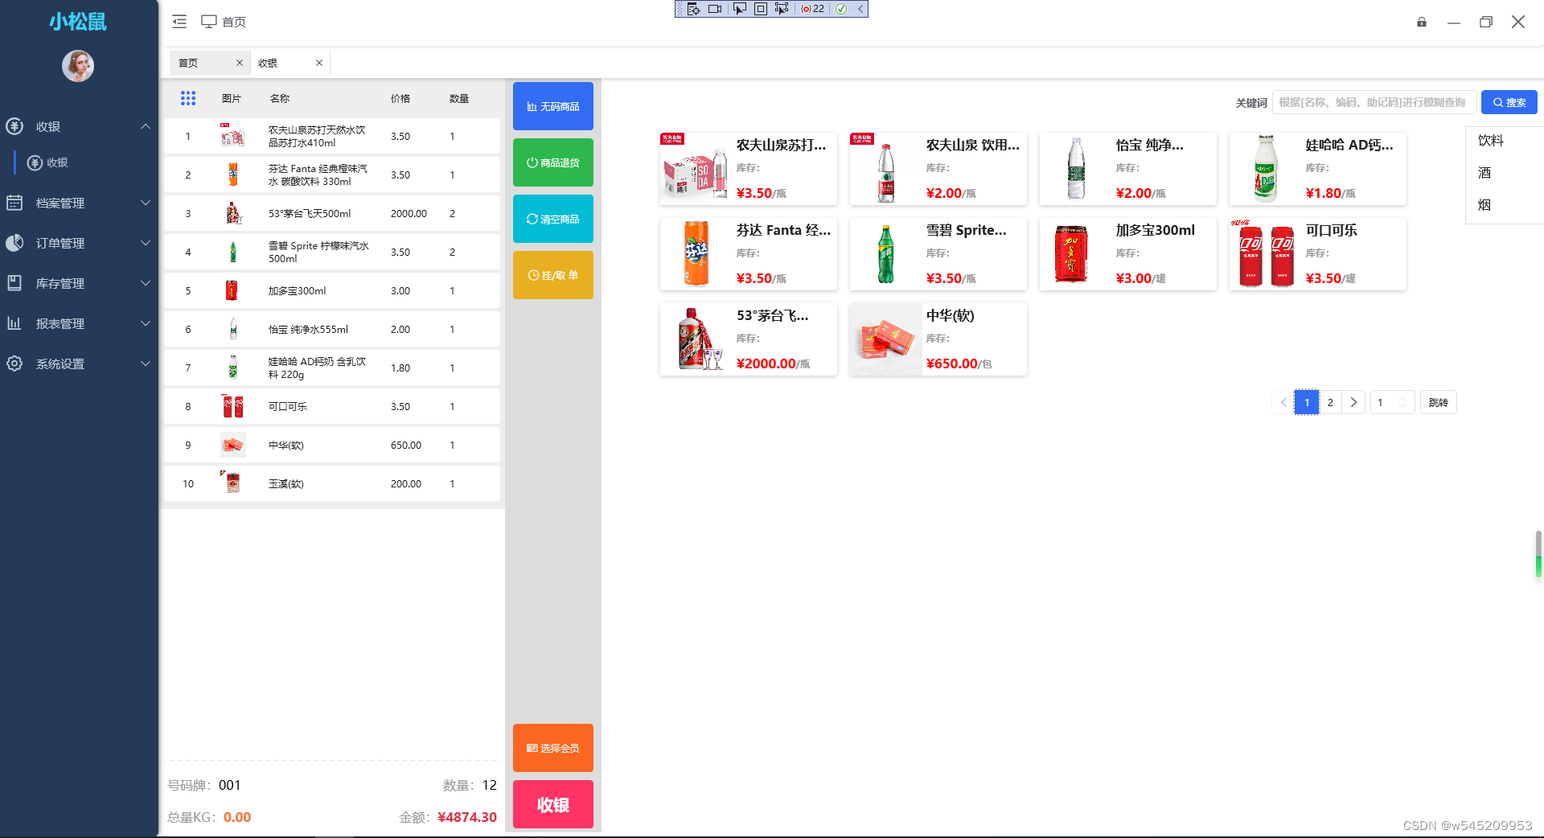The image size is (1544, 838).
Task: Select the 娃哈哈 AD钙 product card
Action: [x=1317, y=169]
